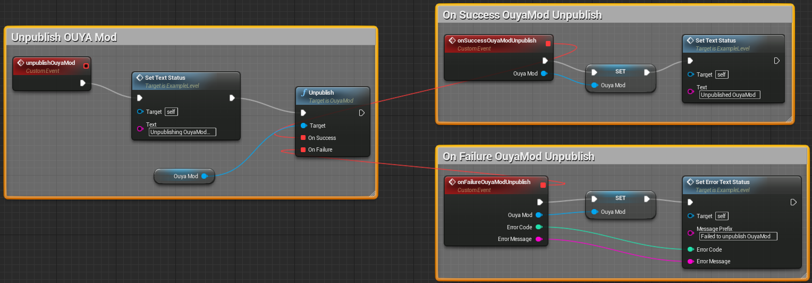
Task: Select 'On Success OuyaMod Unpublish' comment title
Action: pyautogui.click(x=522, y=15)
